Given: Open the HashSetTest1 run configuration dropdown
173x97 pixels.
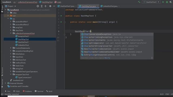Looking at the screenshot, I should coord(151,2).
